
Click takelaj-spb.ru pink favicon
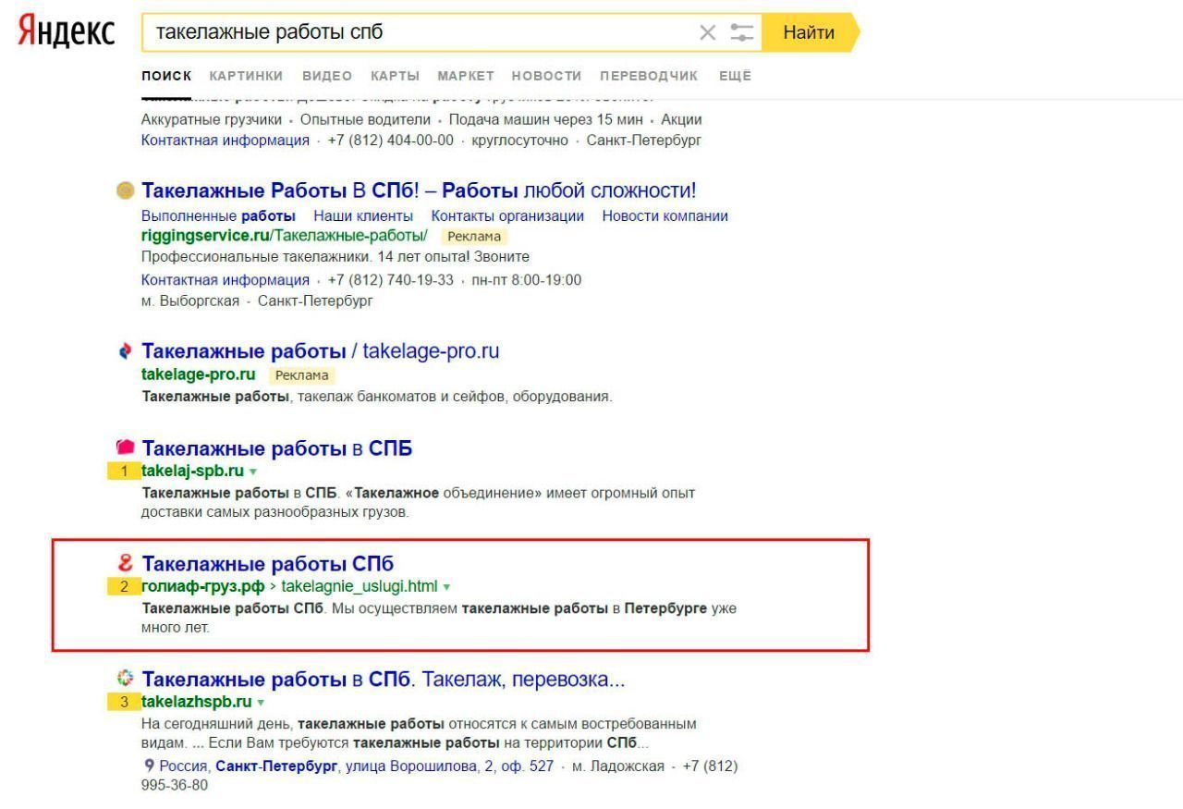pos(125,448)
